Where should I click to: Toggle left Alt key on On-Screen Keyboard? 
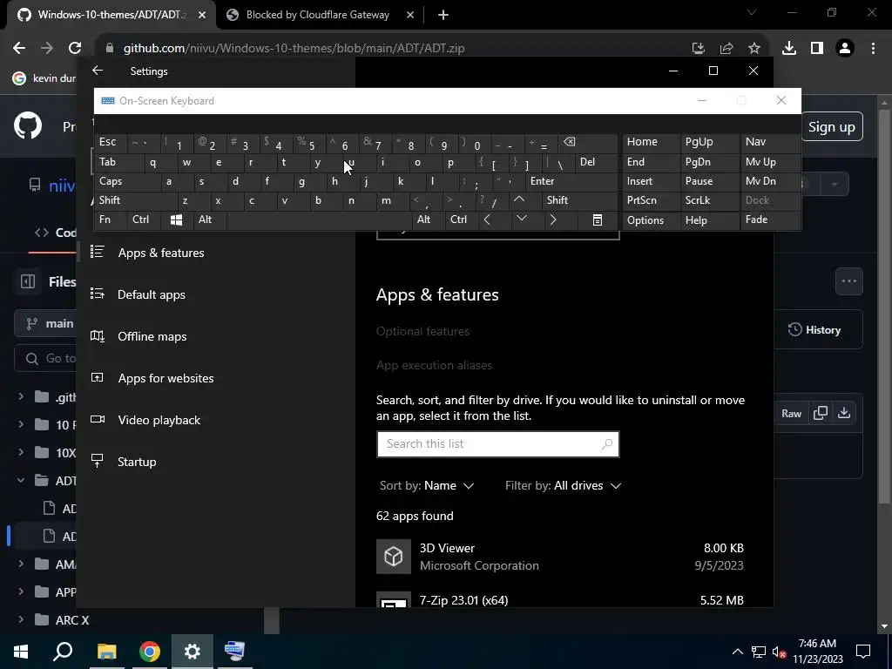(209, 220)
